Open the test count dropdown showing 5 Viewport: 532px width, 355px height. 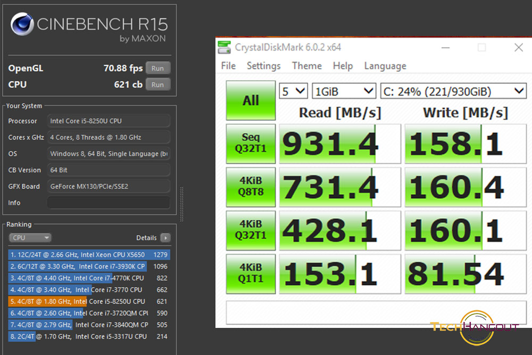point(294,91)
